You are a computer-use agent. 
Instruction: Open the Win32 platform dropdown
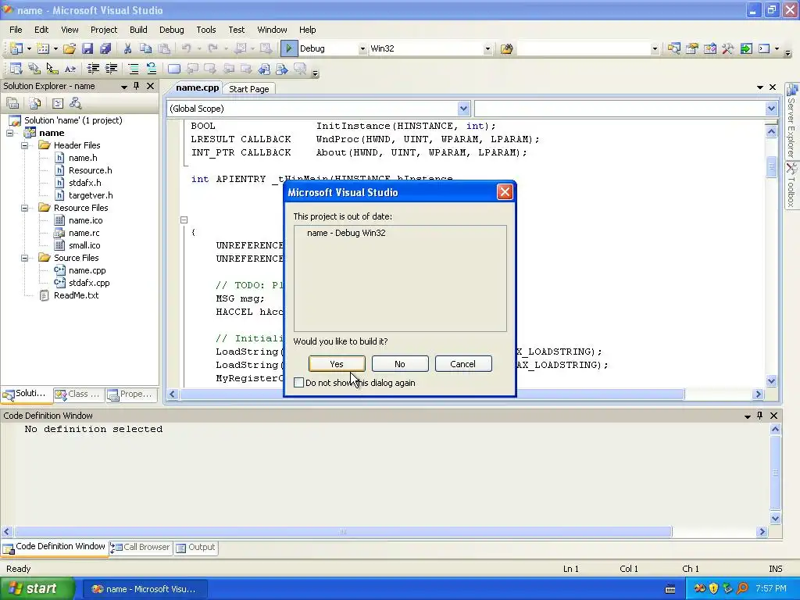[x=487, y=49]
